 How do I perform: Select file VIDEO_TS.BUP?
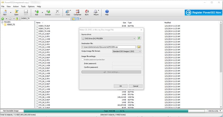coord(44,26)
